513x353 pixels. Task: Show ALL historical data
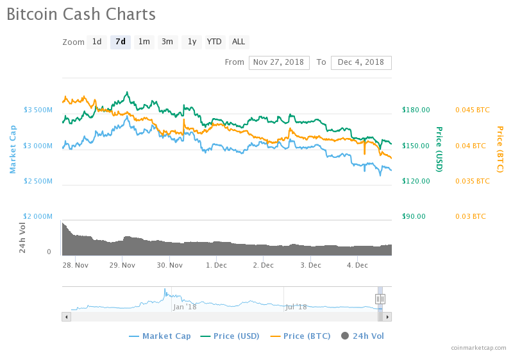pos(239,42)
